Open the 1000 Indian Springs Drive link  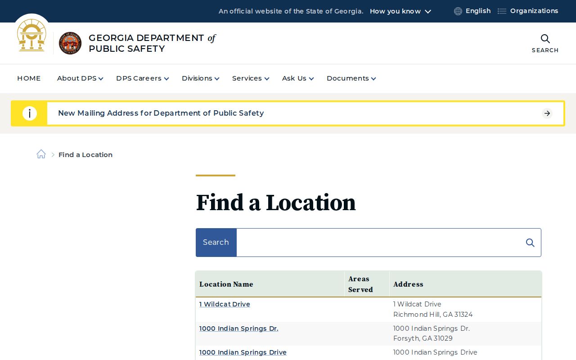point(243,352)
